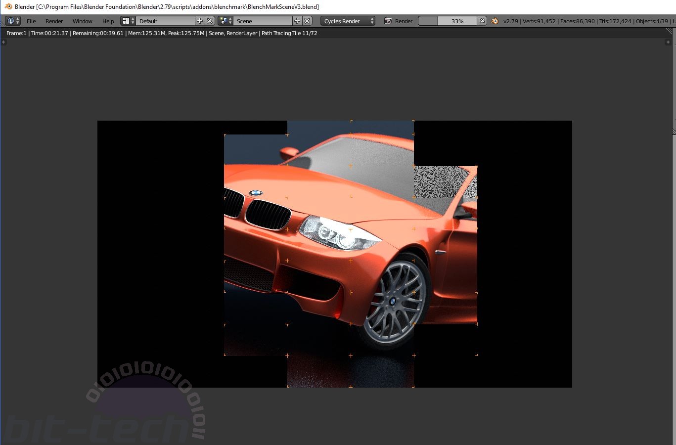Open the Render menu
The height and width of the screenshot is (445, 676).
(54, 21)
